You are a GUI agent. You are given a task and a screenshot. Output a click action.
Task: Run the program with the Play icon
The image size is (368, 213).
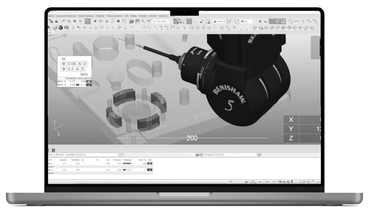pos(95,21)
